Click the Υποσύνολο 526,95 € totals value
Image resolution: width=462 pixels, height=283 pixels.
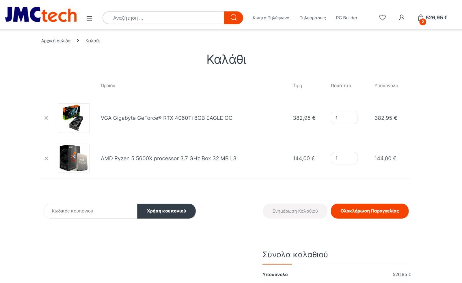click(402, 275)
